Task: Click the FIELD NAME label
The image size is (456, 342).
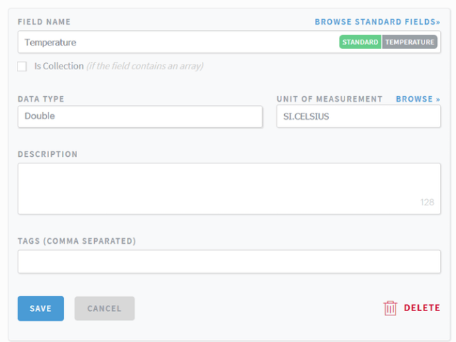Action: click(44, 22)
